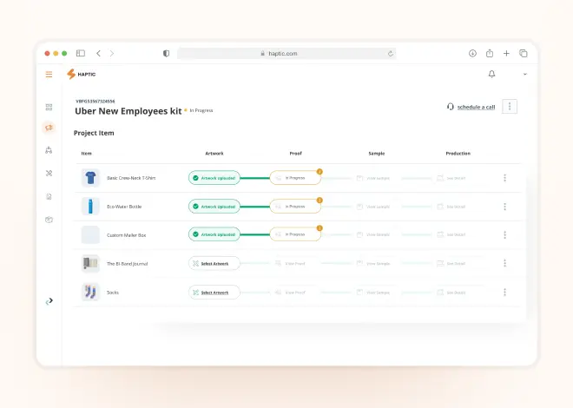The image size is (573, 408).
Task: Open row menu for Custom Mailer Box
Action: tap(504, 235)
